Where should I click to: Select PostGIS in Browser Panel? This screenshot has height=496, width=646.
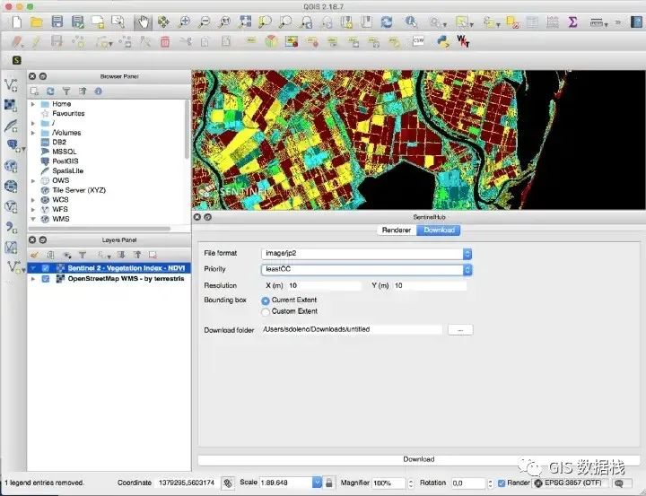65,161
